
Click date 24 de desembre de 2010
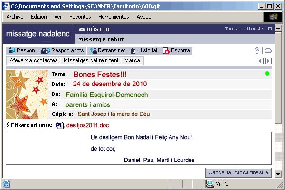(110, 84)
